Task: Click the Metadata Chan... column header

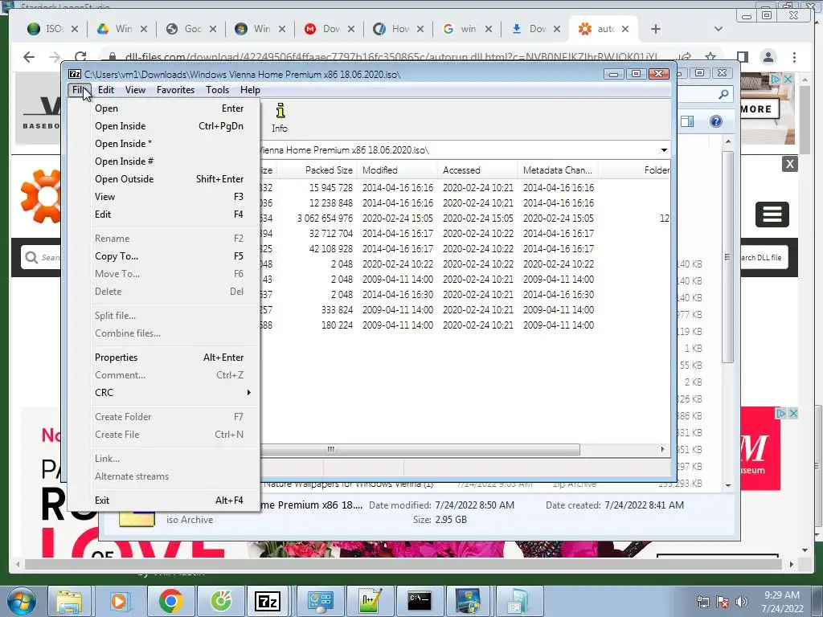Action: pyautogui.click(x=558, y=170)
